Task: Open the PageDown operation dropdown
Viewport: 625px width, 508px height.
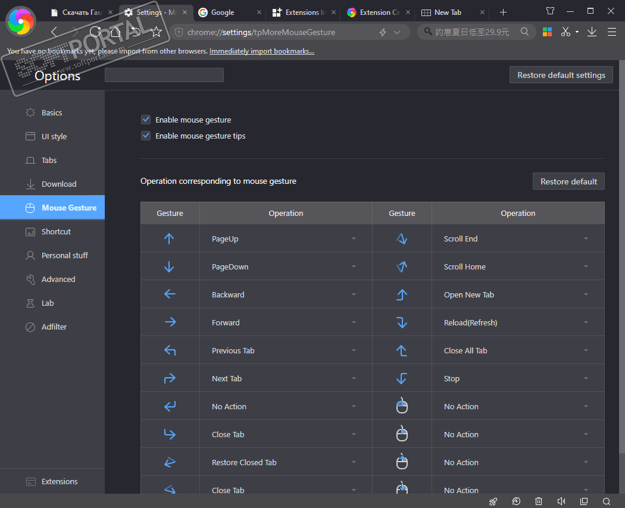Action: point(286,266)
